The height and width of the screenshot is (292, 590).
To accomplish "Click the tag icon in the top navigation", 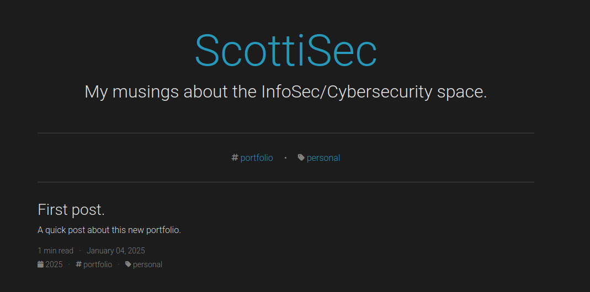I will tap(301, 158).
